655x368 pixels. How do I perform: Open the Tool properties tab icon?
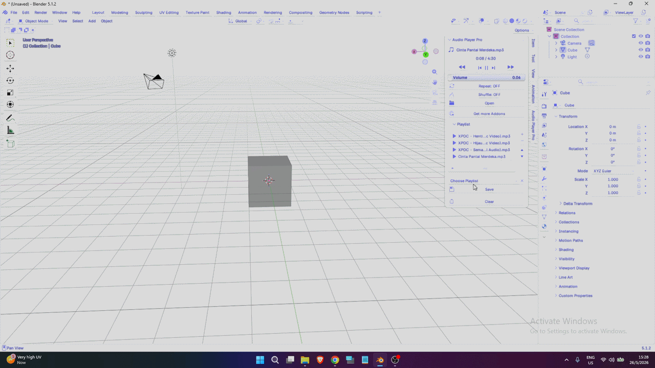pyautogui.click(x=544, y=94)
